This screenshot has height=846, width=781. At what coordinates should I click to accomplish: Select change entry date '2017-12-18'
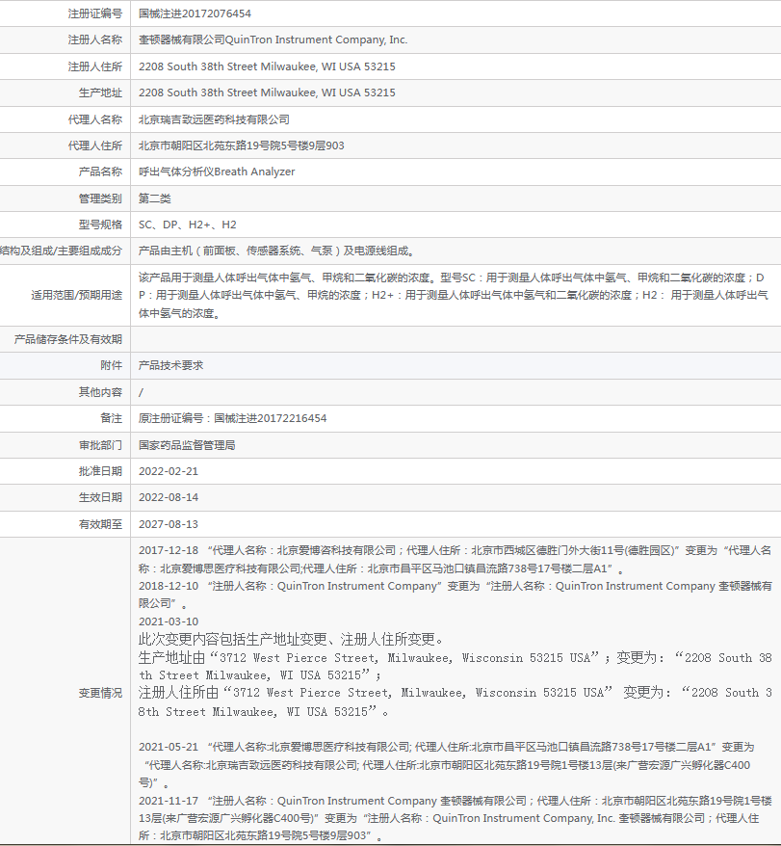[169, 550]
